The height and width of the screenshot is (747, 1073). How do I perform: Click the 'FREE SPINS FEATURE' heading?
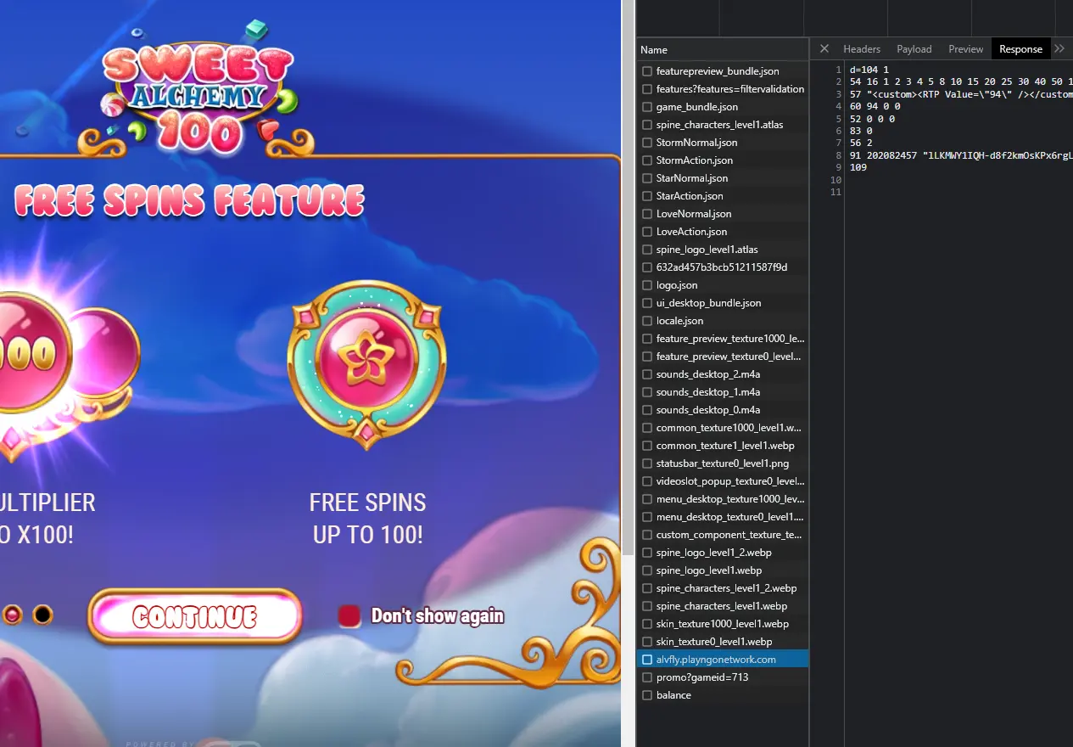[x=189, y=201]
